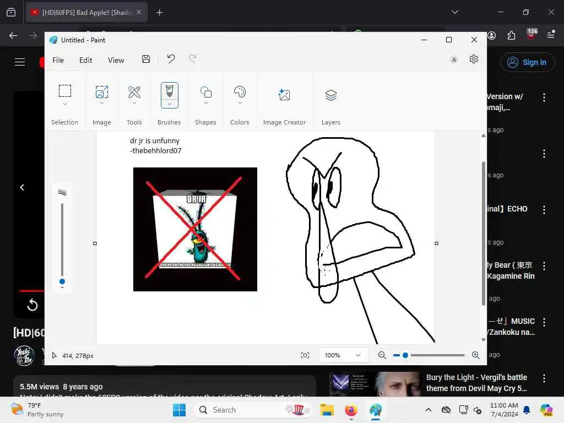Expand the Colors dropdown chevron
Screen dimensions: 564x423
240,103
